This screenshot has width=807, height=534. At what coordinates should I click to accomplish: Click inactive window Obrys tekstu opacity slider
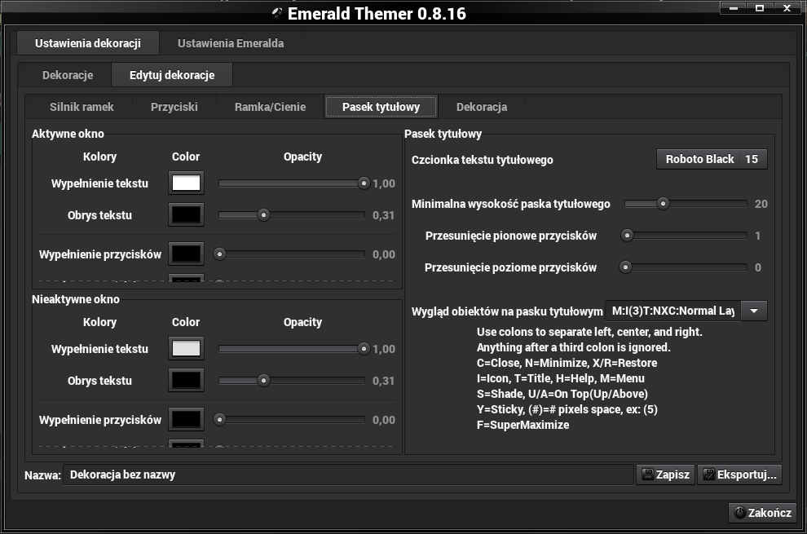pos(292,381)
